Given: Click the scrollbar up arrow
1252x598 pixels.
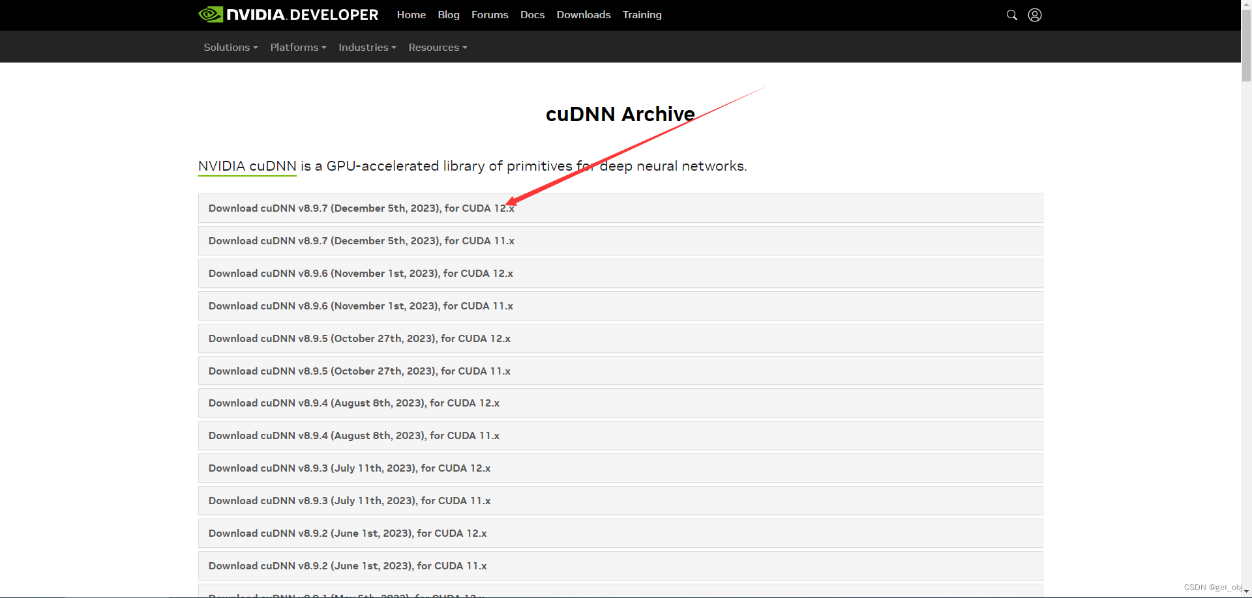Looking at the screenshot, I should pyautogui.click(x=1246, y=4).
